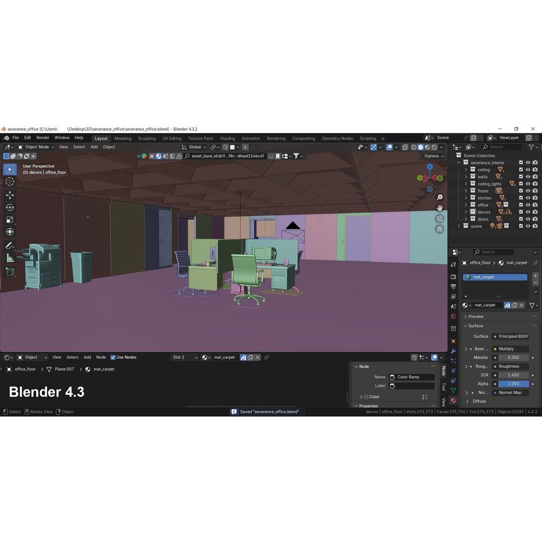Open the Object Data mesh tab
This screenshot has height=542, width=542.
(454, 390)
